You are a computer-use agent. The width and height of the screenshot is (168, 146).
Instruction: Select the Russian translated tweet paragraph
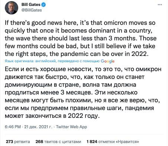(x=83, y=92)
